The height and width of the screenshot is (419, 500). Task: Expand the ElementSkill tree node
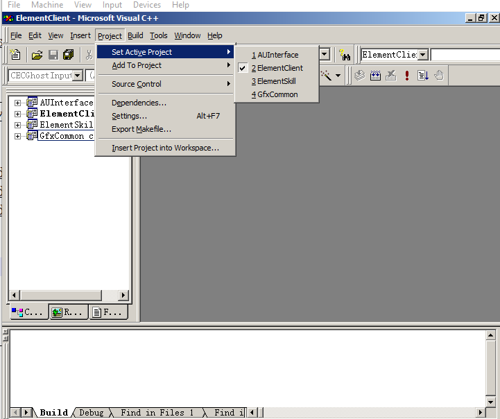17,125
